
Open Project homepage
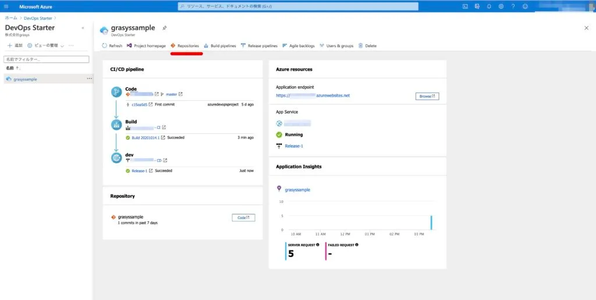click(x=146, y=45)
